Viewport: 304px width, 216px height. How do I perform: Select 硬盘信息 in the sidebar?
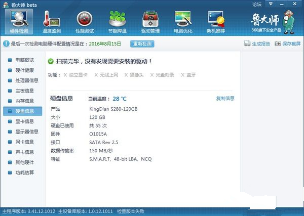click(22, 111)
